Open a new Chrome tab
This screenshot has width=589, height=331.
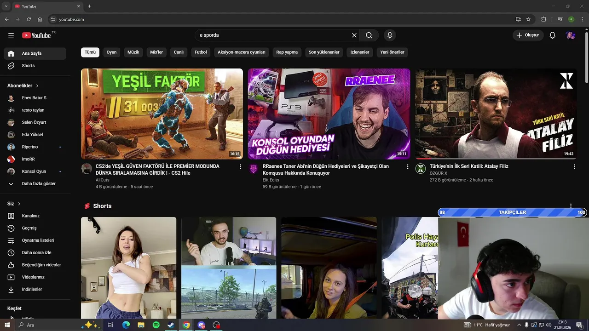(89, 6)
